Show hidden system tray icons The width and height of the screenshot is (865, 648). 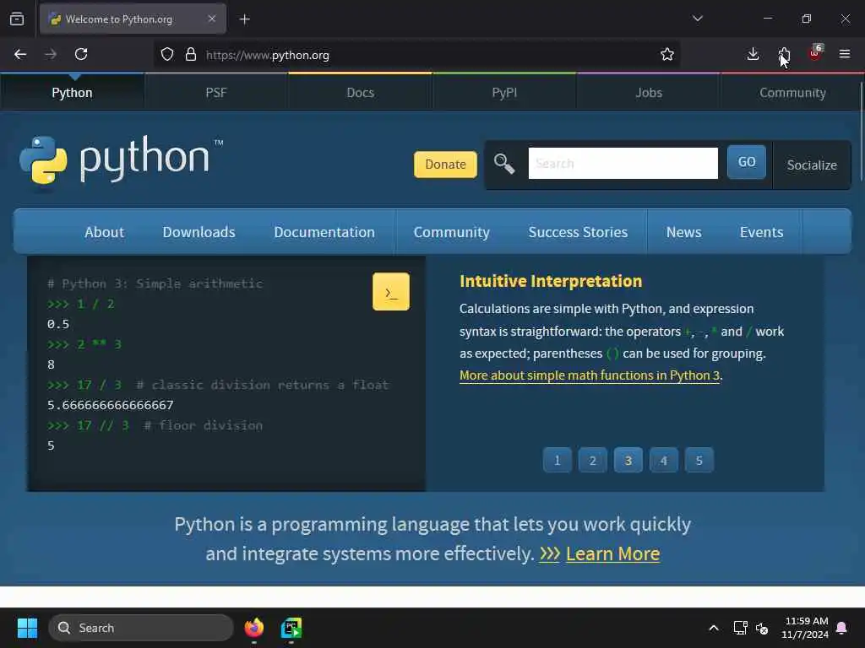[713, 628]
